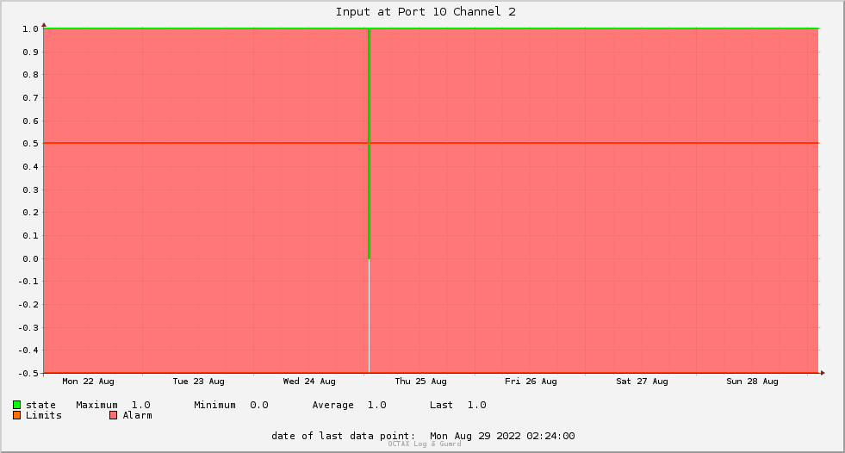Click the red Alarm legend swatch
Viewport: 845px width, 453px height.
(113, 415)
